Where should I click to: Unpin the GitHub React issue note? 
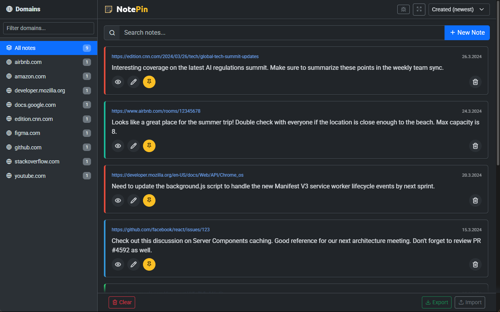(x=149, y=264)
